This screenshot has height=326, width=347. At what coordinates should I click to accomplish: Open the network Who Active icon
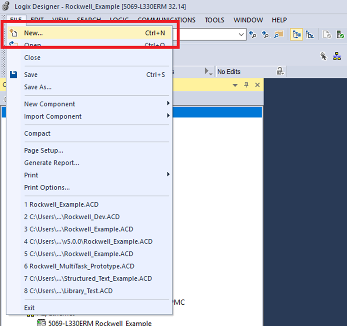coord(337,56)
